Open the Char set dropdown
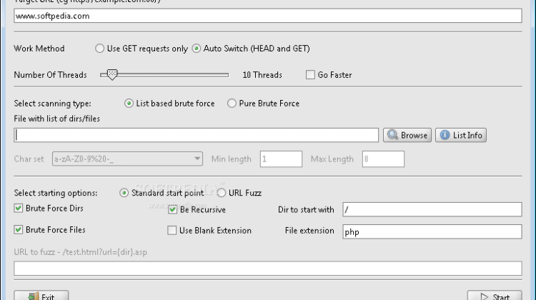 (x=127, y=159)
